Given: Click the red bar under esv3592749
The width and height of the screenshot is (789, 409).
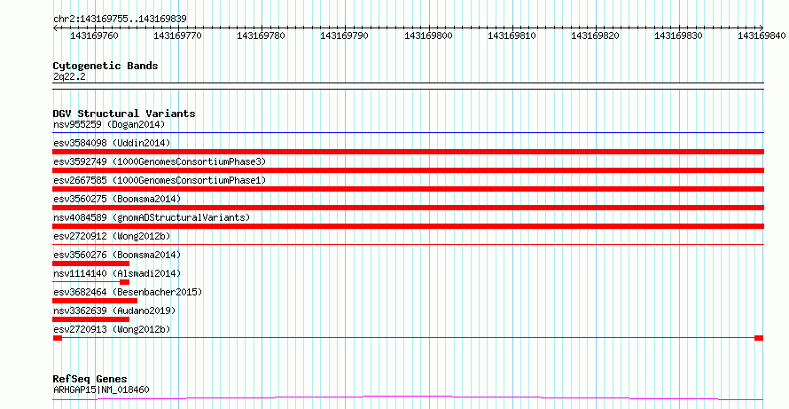Looking at the screenshot, I should coord(409,170).
